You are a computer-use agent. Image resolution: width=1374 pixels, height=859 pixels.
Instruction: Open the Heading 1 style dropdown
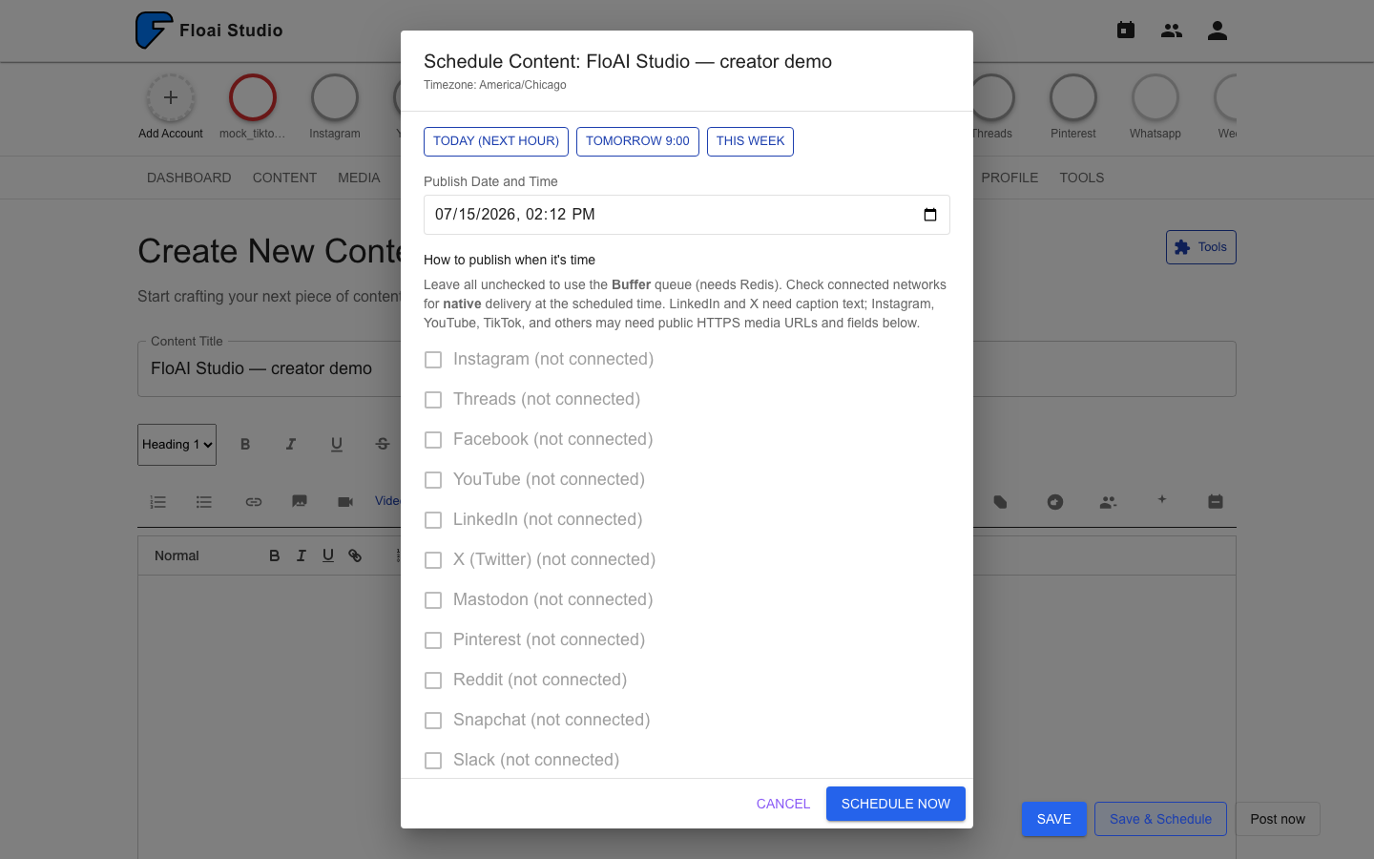click(x=177, y=445)
